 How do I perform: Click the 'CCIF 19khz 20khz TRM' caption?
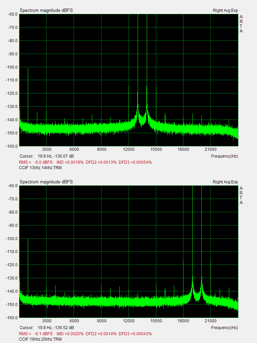tap(40, 339)
